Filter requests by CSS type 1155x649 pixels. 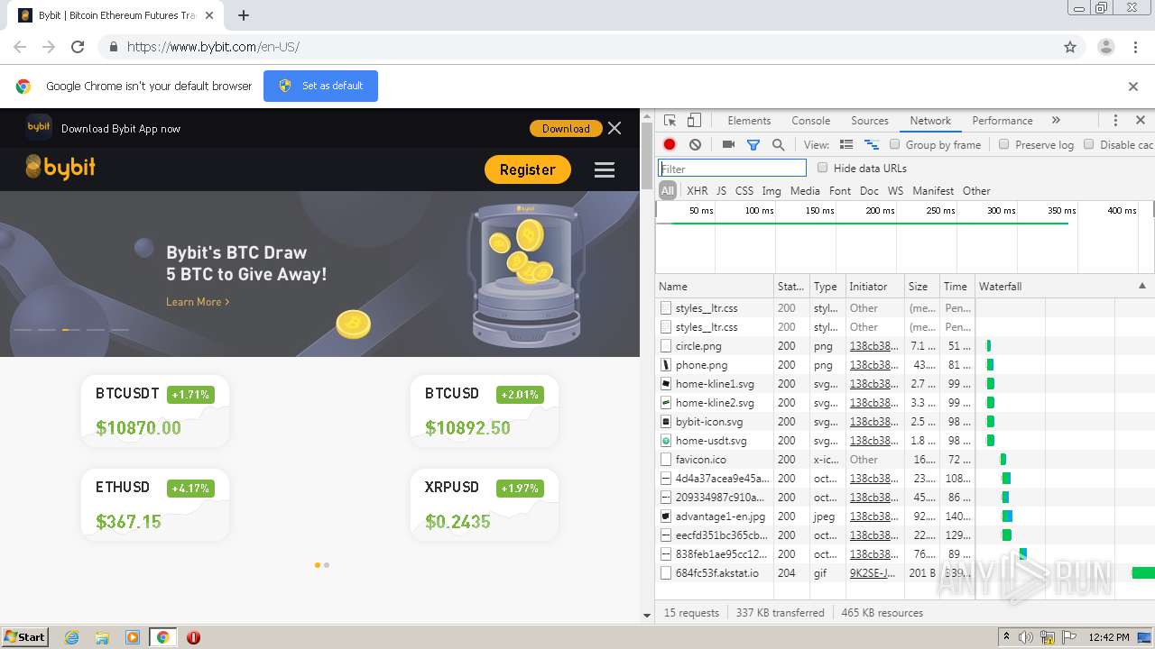[x=744, y=191]
